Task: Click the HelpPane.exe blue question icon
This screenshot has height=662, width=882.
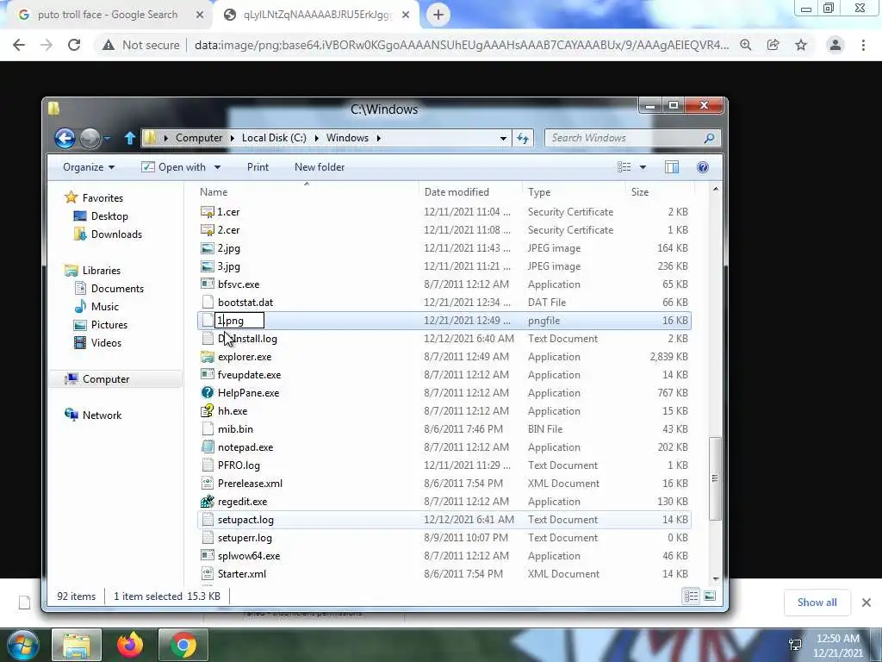Action: tap(208, 393)
